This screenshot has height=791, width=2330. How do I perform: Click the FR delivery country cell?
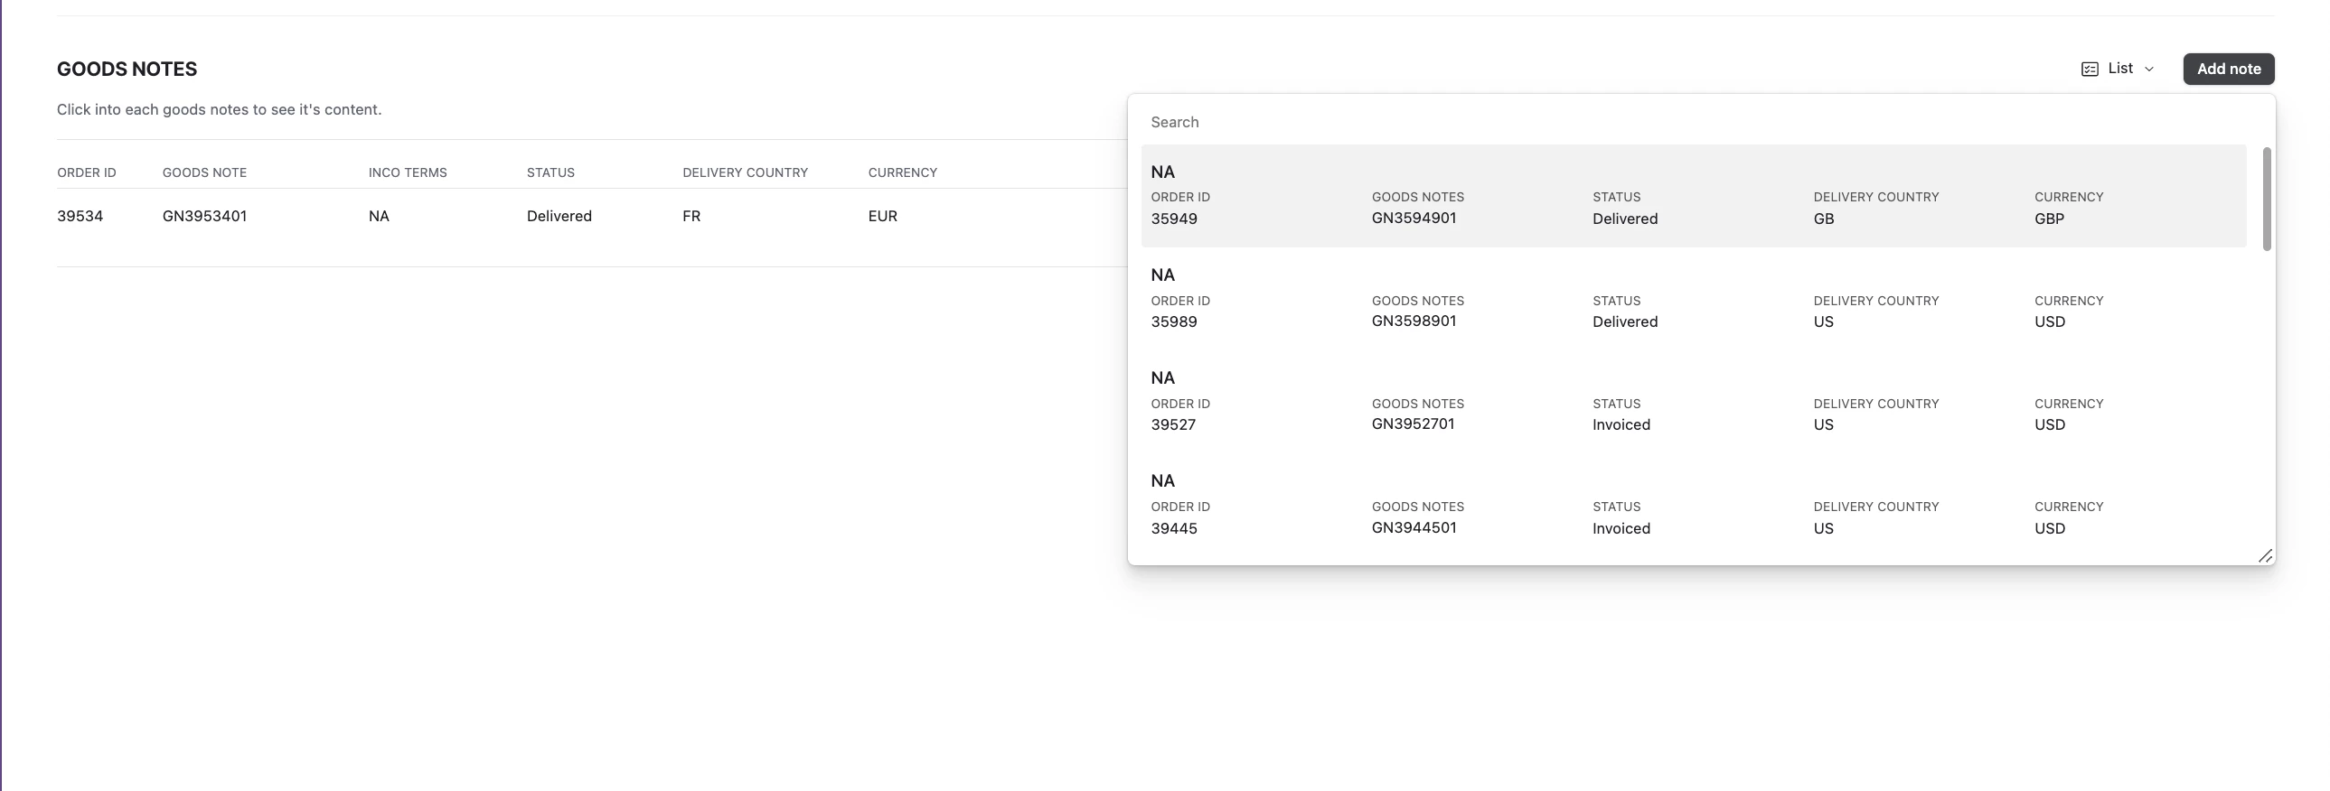(x=691, y=216)
